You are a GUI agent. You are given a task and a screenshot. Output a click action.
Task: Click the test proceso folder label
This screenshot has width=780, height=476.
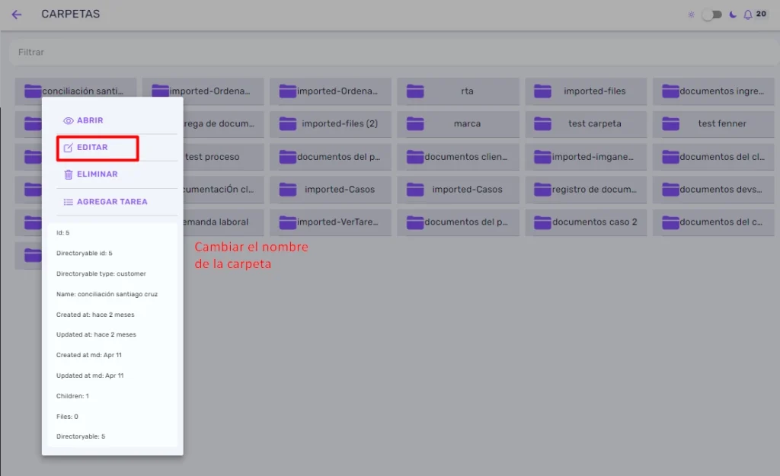213,157
